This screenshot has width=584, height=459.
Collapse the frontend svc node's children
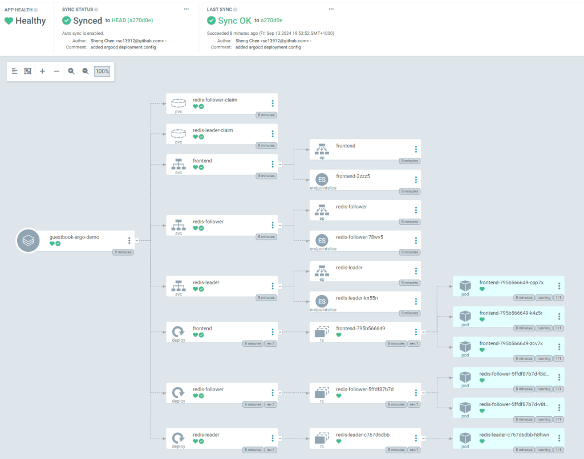click(280, 165)
